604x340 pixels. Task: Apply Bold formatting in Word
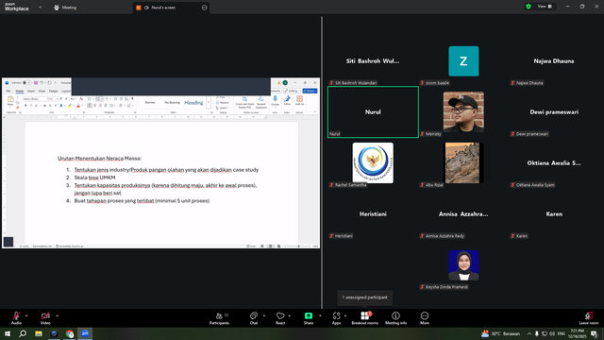click(25, 106)
